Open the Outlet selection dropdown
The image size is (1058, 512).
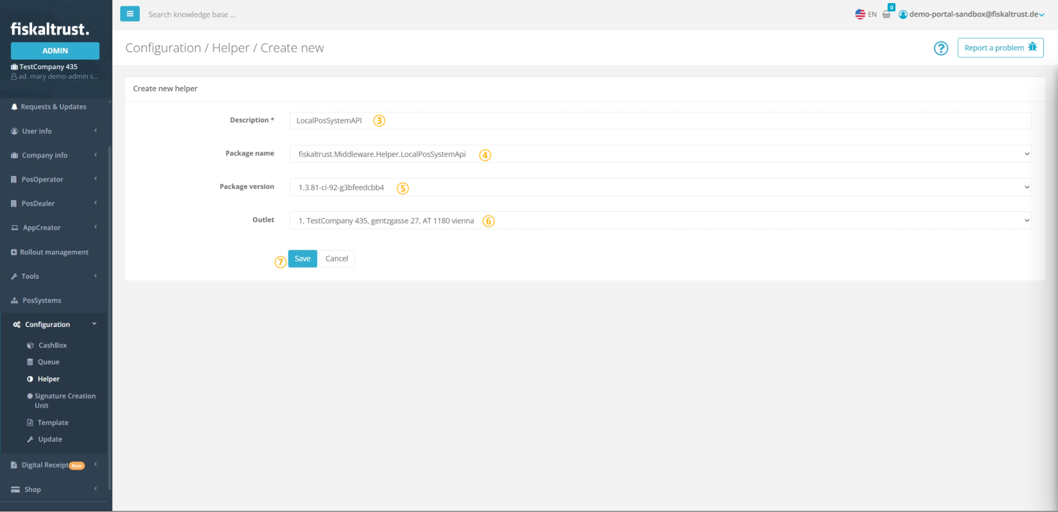[660, 221]
